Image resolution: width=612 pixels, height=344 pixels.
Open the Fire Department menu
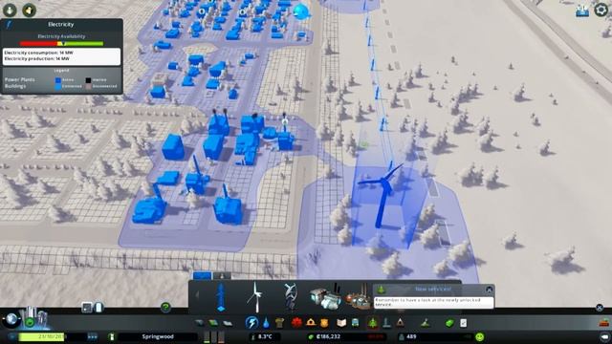(311, 323)
